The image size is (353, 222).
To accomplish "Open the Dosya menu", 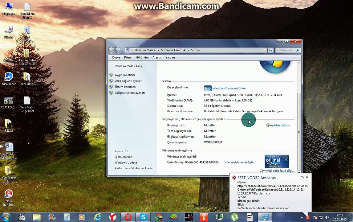I will pyautogui.click(x=116, y=57).
